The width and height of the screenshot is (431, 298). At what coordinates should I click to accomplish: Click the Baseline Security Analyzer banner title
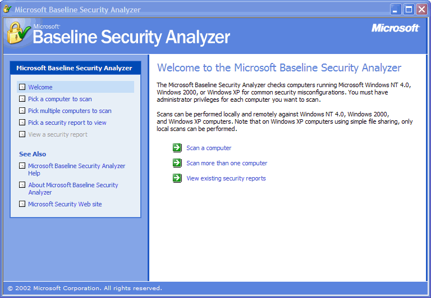[x=131, y=37]
